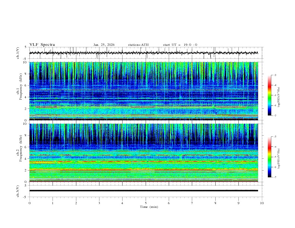
Task: Click time axis tick label "4"
Action: coord(122,203)
